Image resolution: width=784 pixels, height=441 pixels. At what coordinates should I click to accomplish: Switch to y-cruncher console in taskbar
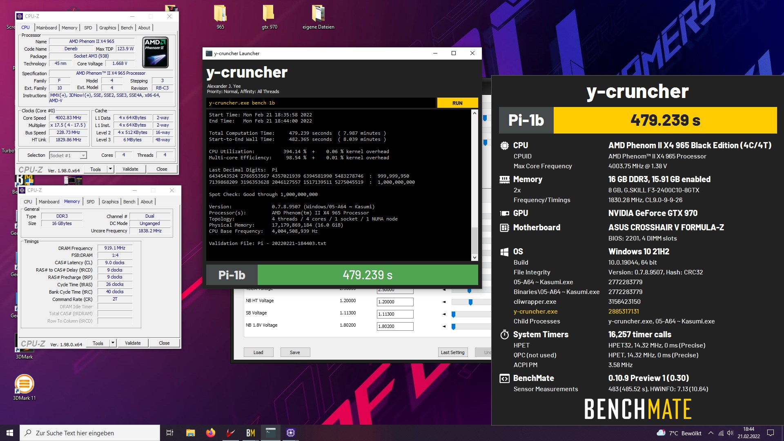[271, 433]
